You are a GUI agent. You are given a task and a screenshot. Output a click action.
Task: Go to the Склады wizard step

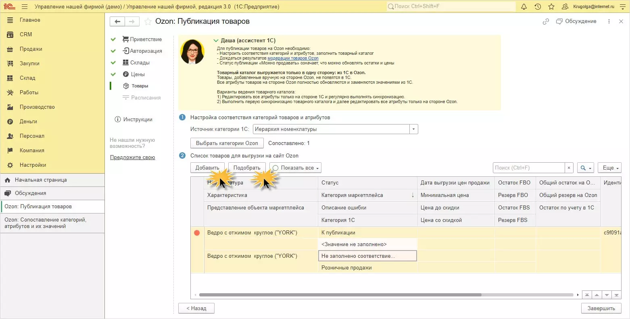pos(136,62)
